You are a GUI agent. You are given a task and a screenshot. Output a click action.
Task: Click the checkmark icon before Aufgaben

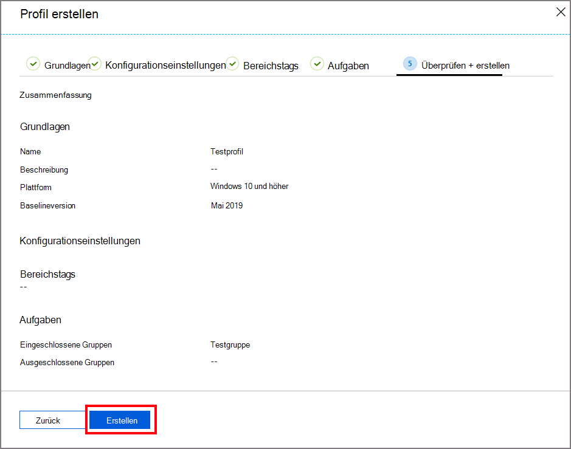coord(317,64)
